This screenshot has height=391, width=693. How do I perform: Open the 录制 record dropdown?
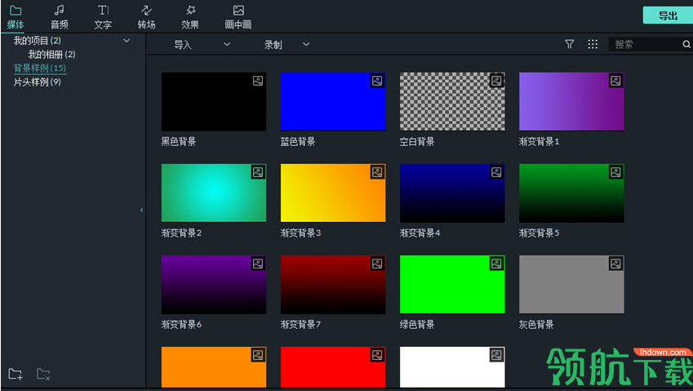pyautogui.click(x=287, y=45)
